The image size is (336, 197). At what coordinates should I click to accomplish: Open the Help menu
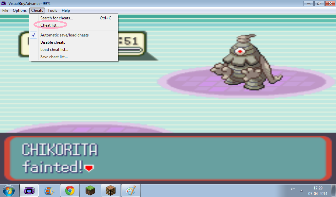[66, 11]
